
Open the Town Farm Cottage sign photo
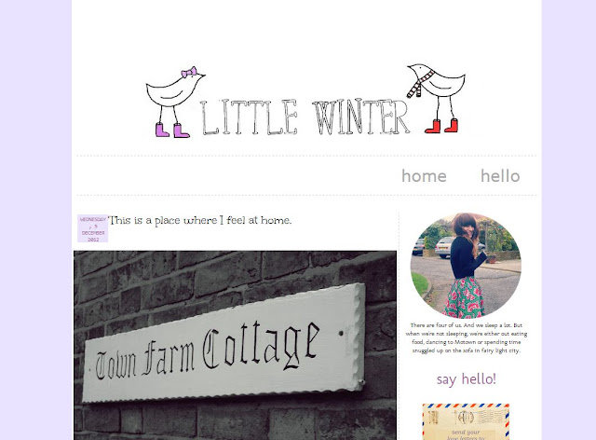click(x=235, y=345)
